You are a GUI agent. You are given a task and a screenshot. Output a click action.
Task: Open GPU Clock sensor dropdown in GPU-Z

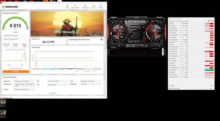point(181,24)
